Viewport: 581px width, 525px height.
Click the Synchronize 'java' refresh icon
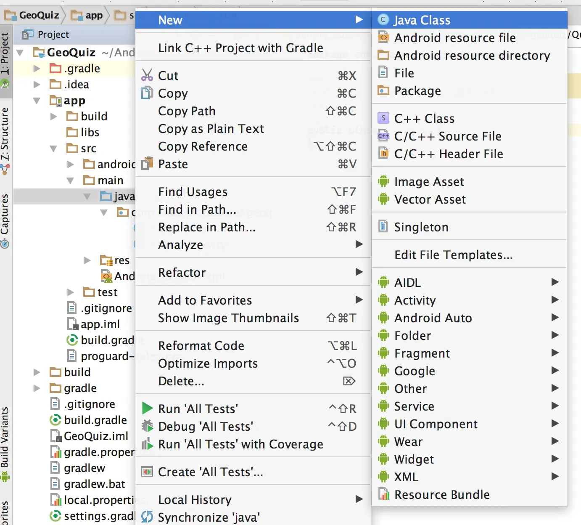147,517
